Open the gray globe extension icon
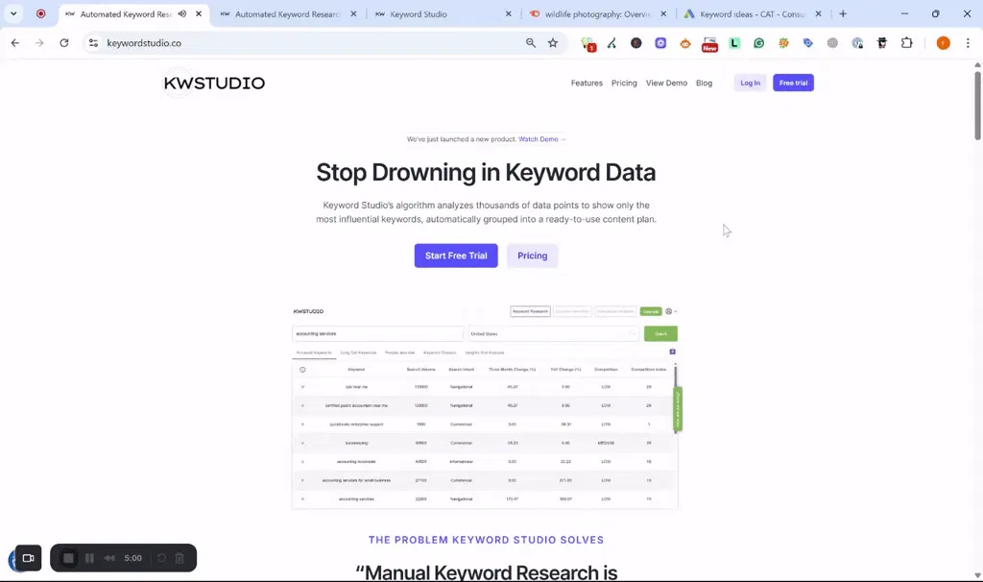 (x=832, y=43)
